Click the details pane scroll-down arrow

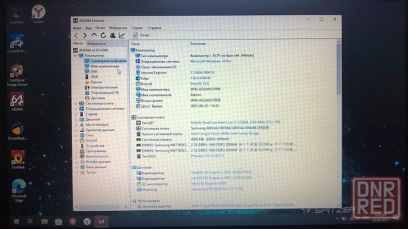point(339,205)
